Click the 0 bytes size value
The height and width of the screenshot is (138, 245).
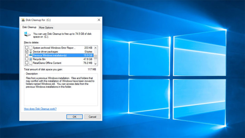pos(88,52)
